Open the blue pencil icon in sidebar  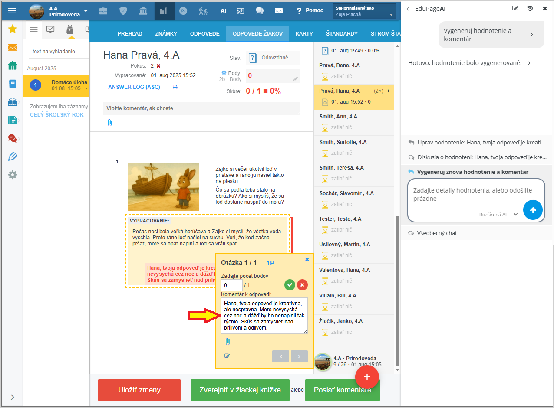tap(13, 157)
